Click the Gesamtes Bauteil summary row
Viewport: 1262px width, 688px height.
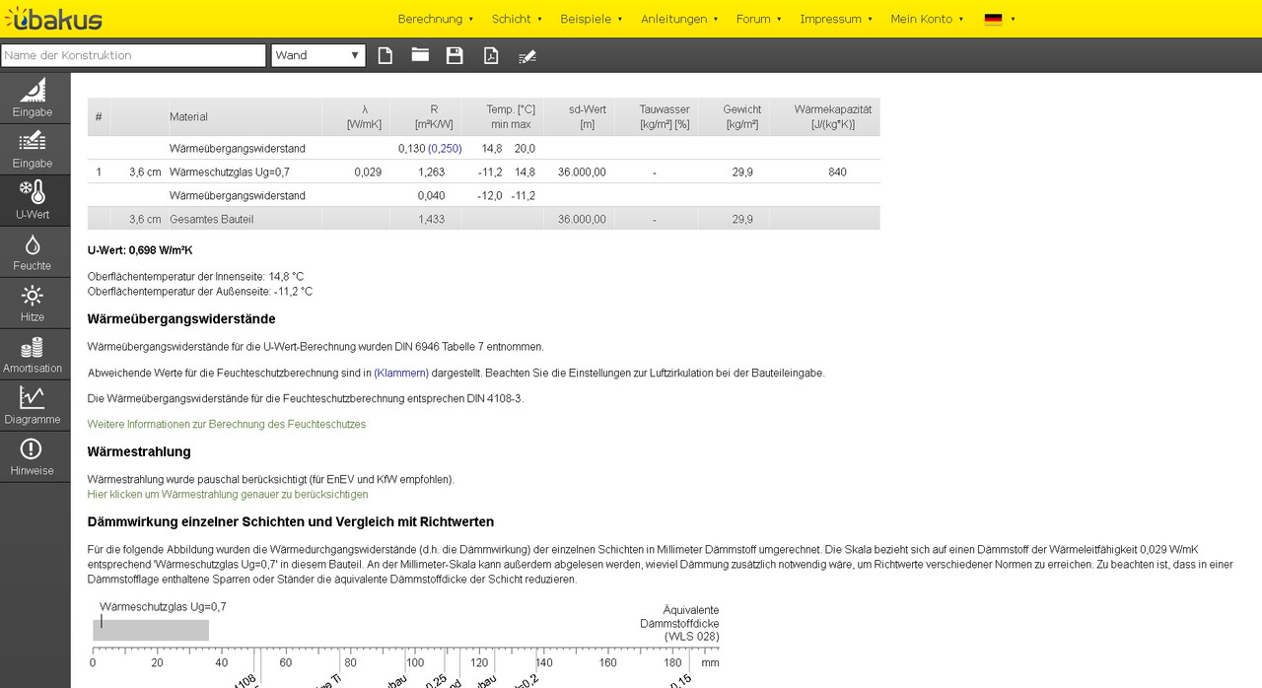pyautogui.click(x=483, y=219)
